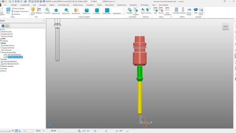236x133 pixels.
Task: Click the yellow cutter shaft in the viewport
Action: coord(140,98)
